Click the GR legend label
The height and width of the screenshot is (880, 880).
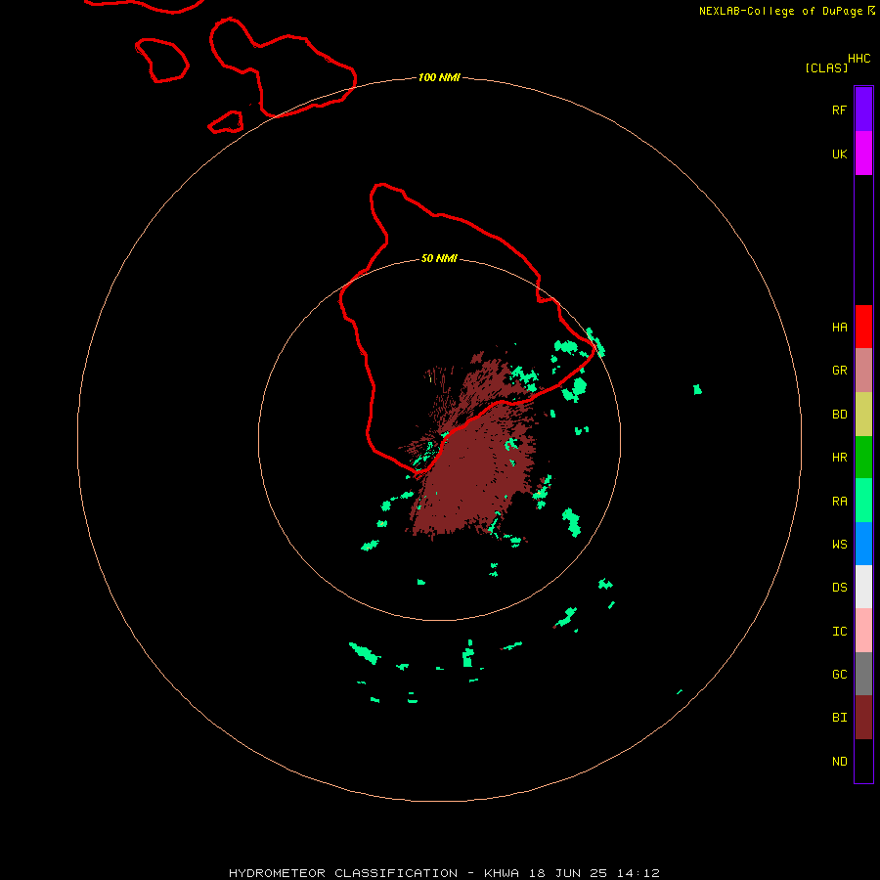click(x=839, y=371)
